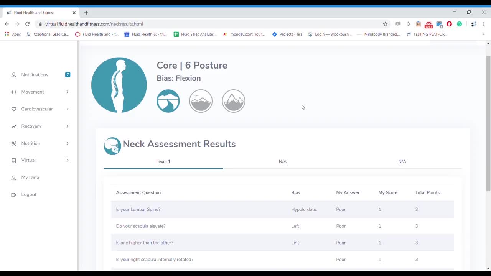This screenshot has height=276, width=491.
Task: Click the My Score column header
Action: pos(388,192)
